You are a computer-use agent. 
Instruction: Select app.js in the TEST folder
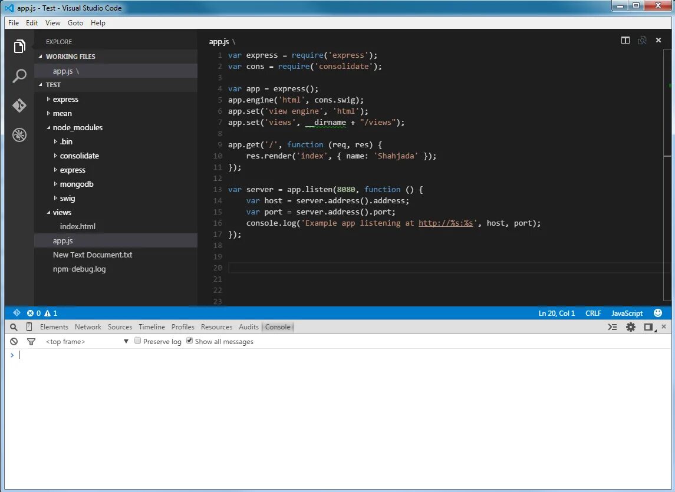(x=116, y=240)
